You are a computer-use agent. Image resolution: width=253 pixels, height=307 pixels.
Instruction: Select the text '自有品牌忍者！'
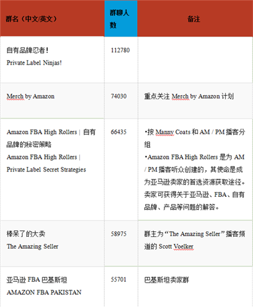pos(27,50)
